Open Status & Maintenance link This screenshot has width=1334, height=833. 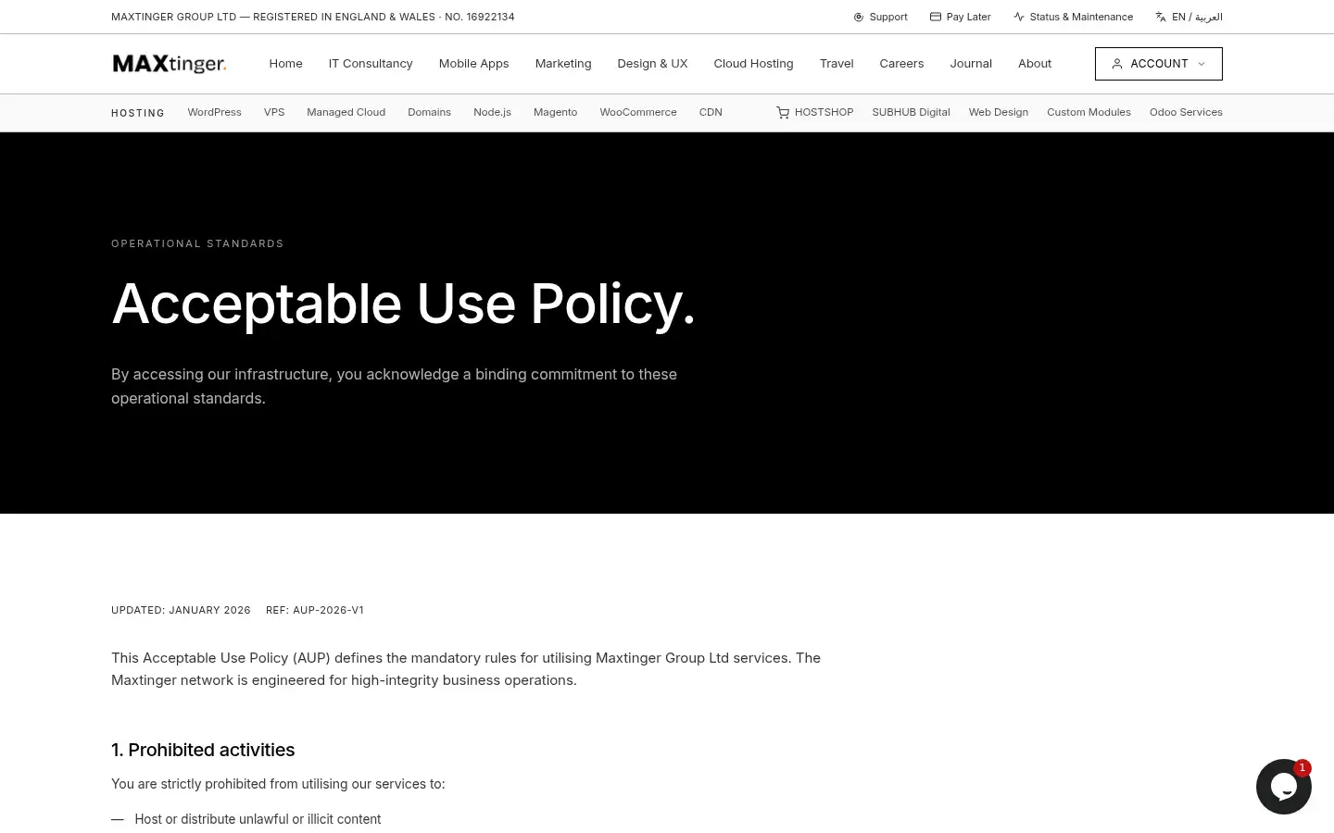pyautogui.click(x=1073, y=17)
